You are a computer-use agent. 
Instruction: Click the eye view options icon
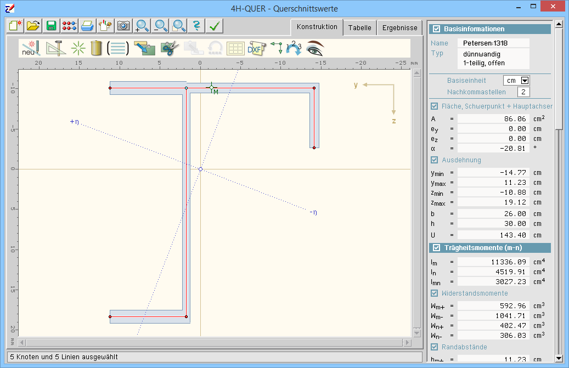[315, 48]
